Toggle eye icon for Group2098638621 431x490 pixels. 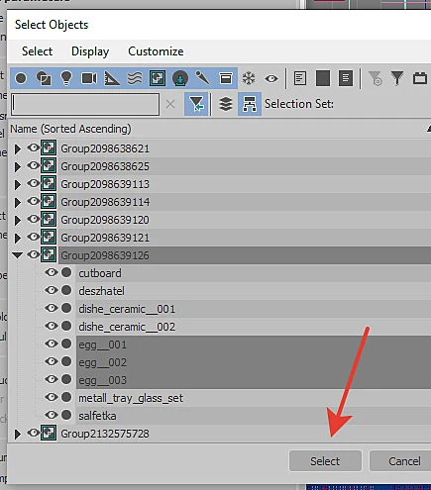34,147
